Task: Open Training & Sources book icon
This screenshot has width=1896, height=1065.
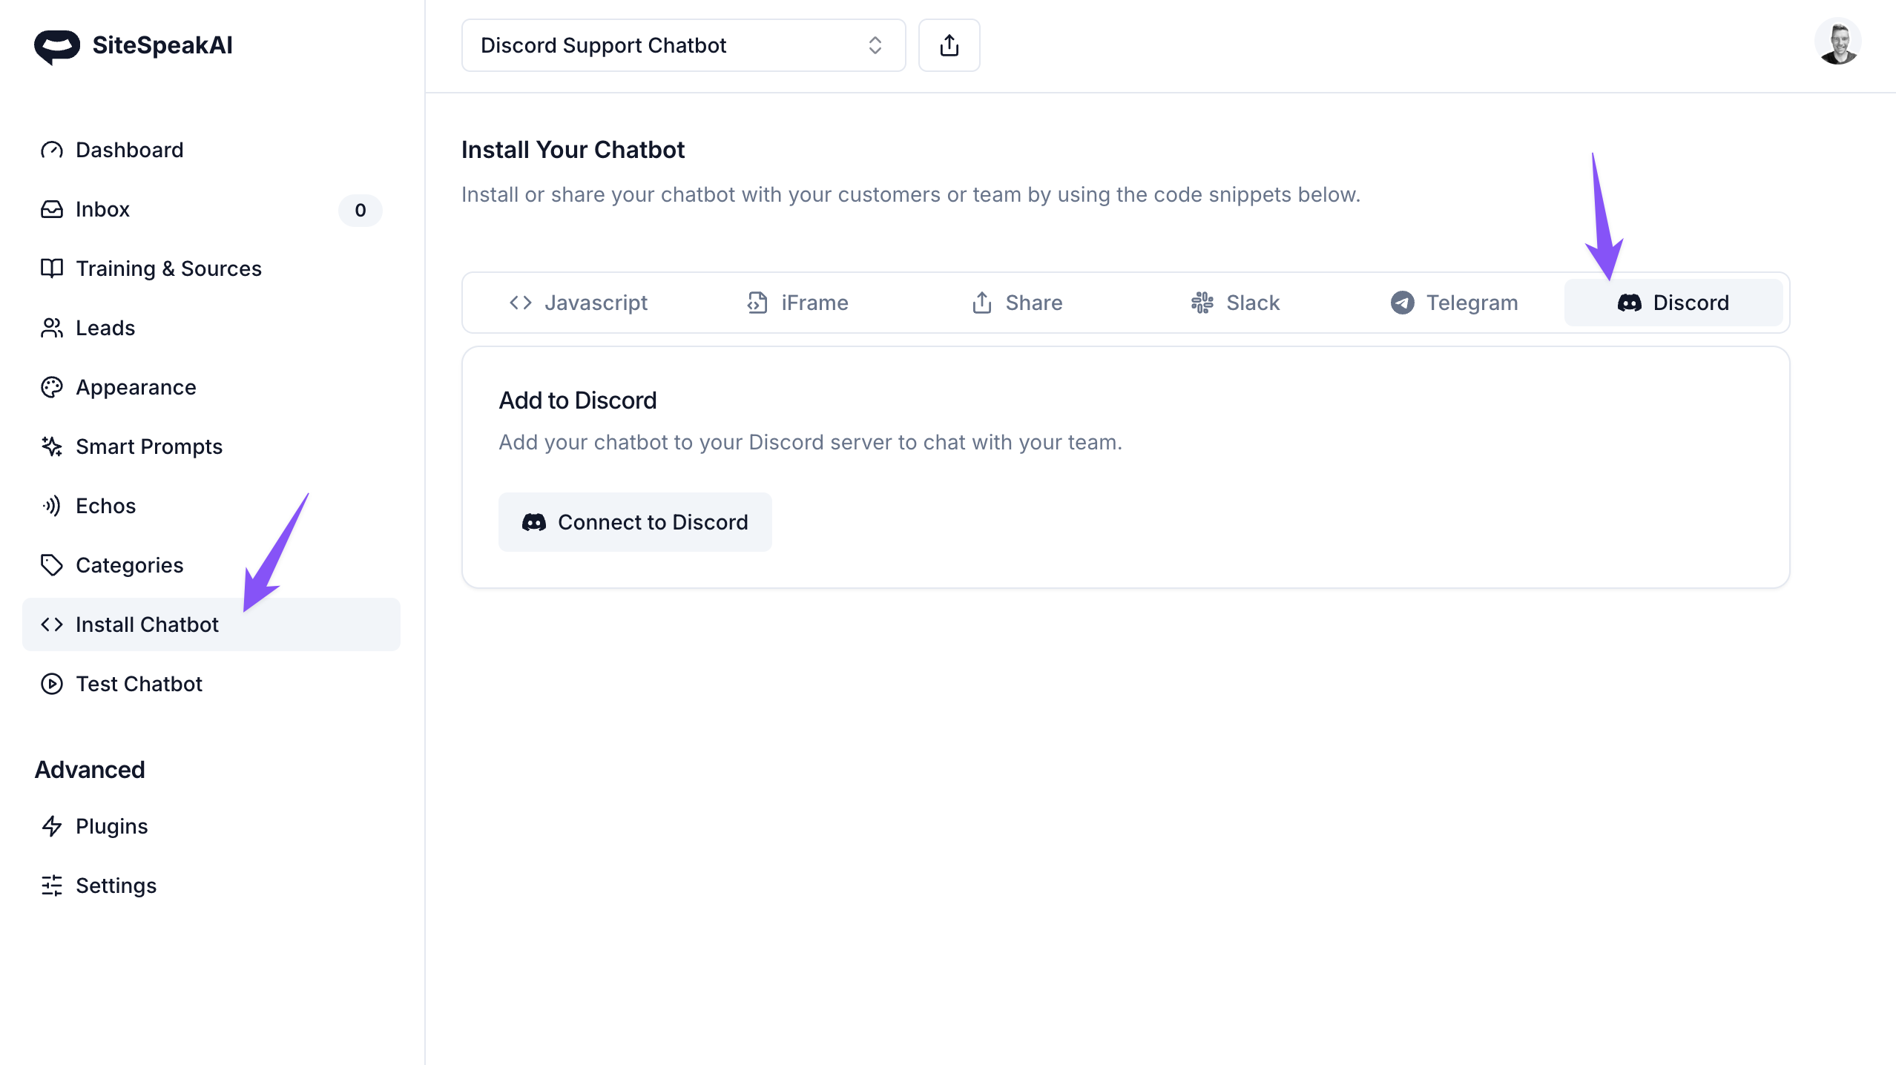Action: pyautogui.click(x=51, y=268)
